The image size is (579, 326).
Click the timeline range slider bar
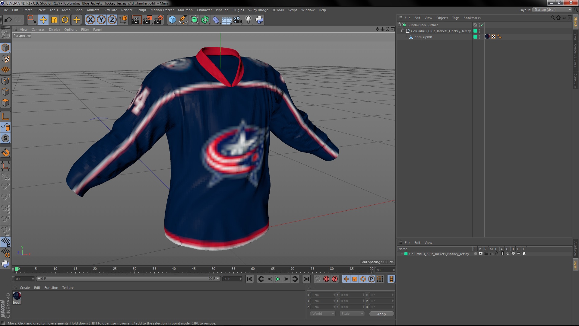pyautogui.click(x=129, y=279)
